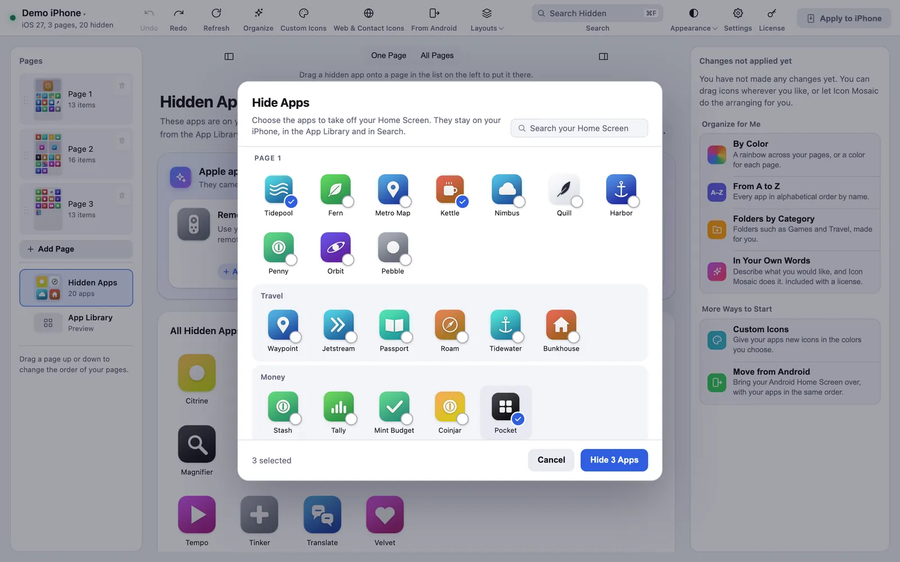
Task: Toggle the left sidebar panel icon
Action: pos(229,56)
